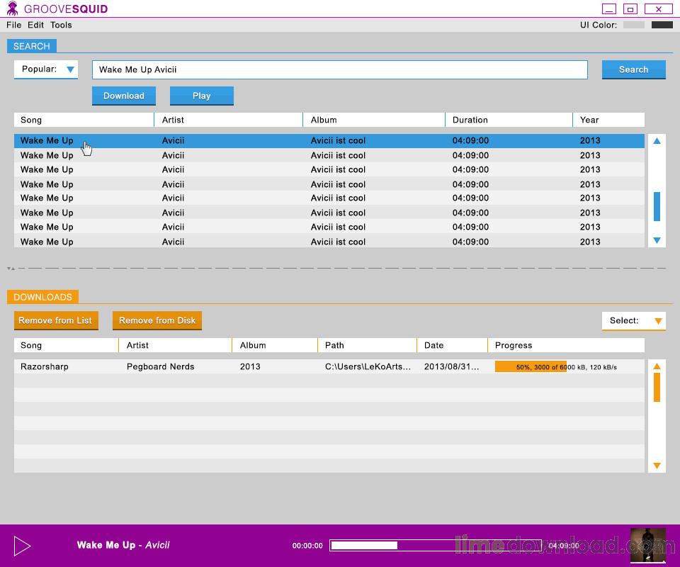Click the orange downloads scrollbar thumb
The image size is (680, 567).
click(x=657, y=387)
